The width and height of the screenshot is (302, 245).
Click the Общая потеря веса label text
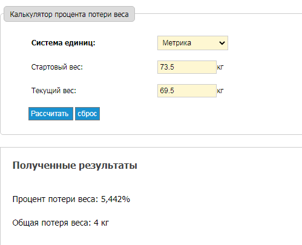(x=51, y=223)
